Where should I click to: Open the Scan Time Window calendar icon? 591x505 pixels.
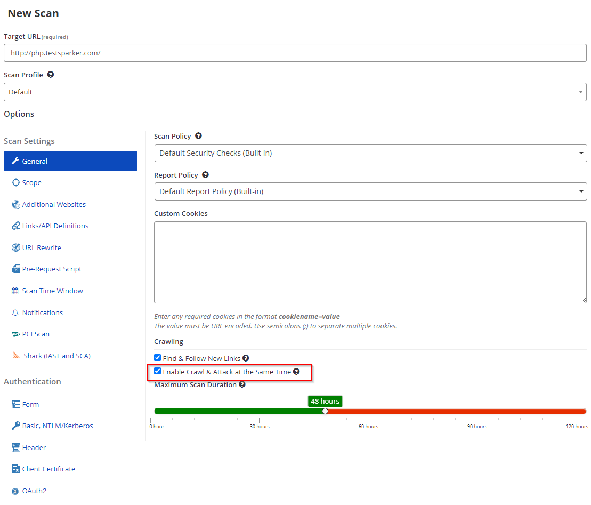coord(16,291)
